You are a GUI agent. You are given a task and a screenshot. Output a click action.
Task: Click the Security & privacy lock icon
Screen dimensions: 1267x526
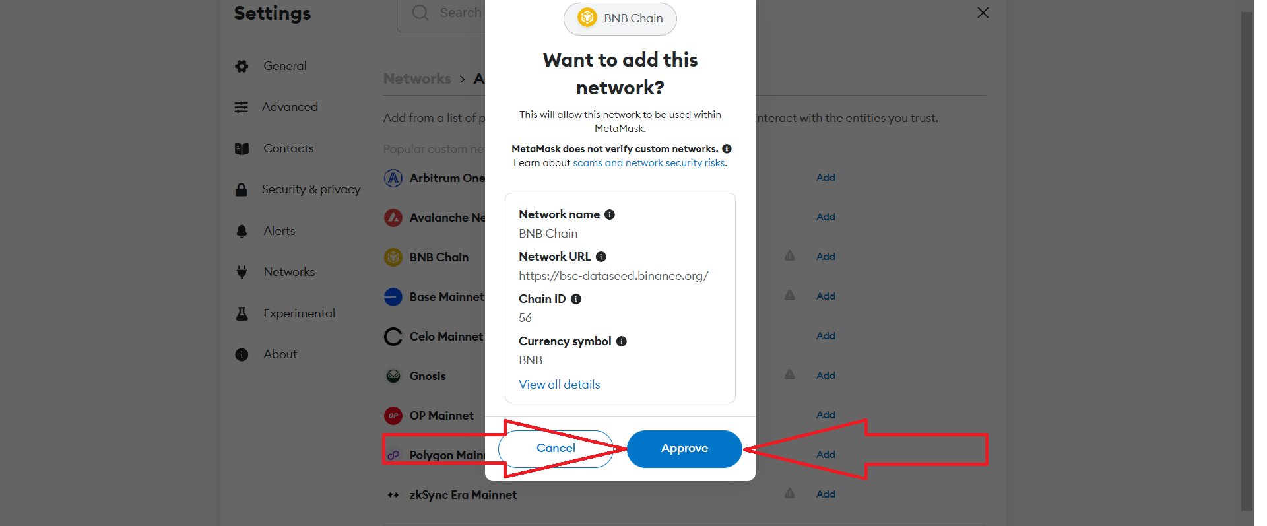[x=242, y=189]
